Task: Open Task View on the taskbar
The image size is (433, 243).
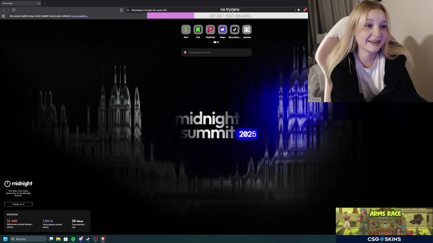Action: 51,239
